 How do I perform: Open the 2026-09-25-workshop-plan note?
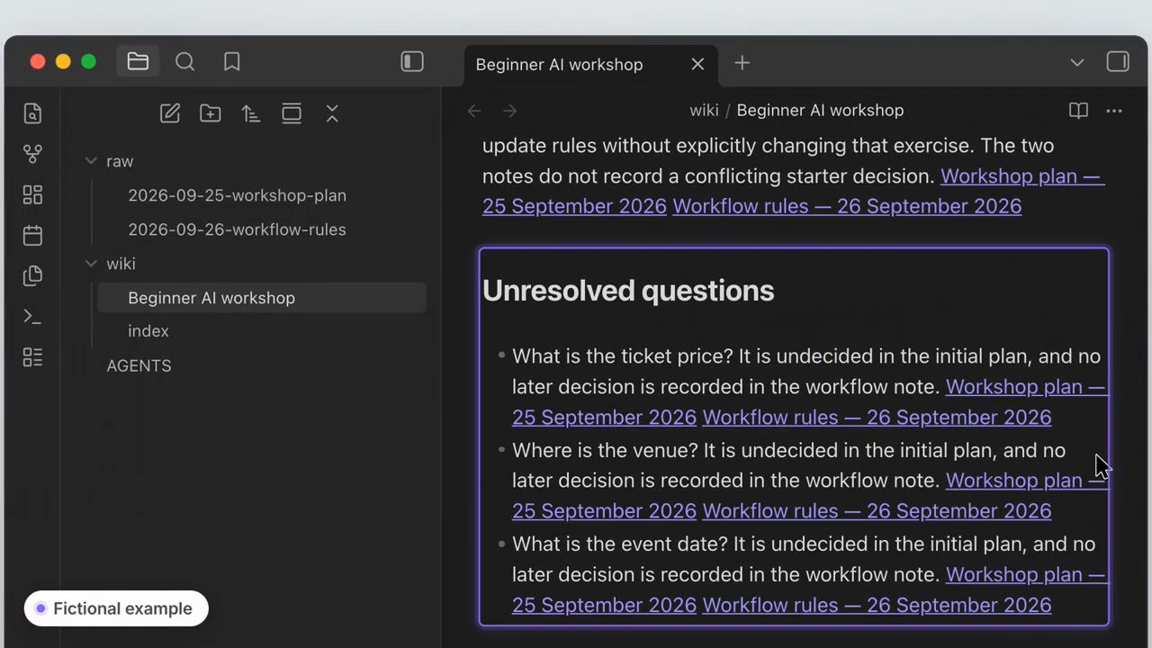[x=237, y=195]
